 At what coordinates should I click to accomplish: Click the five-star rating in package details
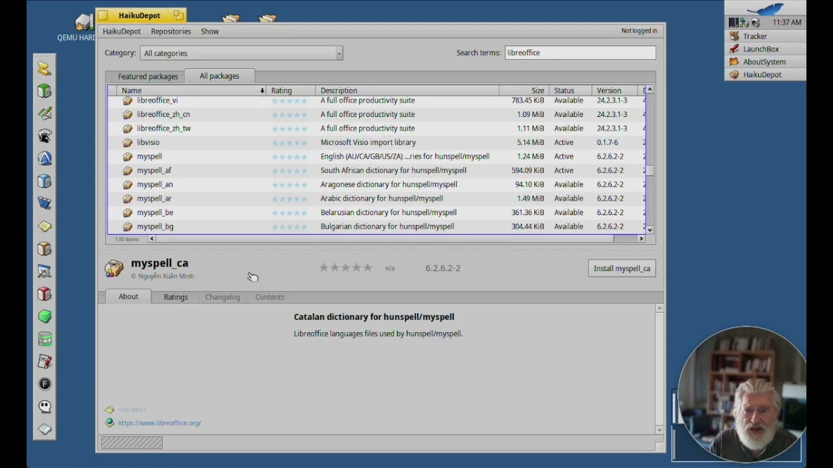point(346,268)
